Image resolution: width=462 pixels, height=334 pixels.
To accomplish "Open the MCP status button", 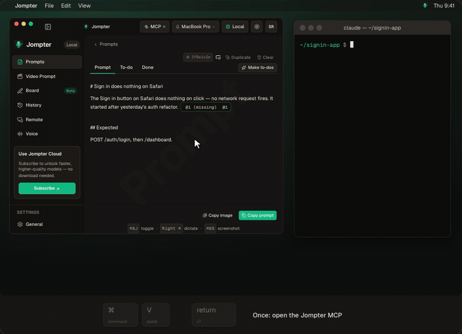I will click(155, 27).
